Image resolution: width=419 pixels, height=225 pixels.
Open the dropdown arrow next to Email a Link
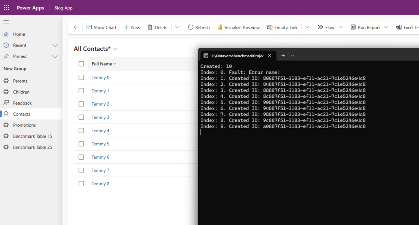(307, 27)
